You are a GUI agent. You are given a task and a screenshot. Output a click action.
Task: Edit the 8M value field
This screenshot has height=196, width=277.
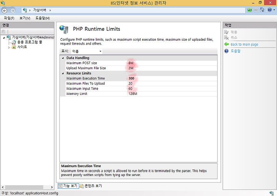172,63
